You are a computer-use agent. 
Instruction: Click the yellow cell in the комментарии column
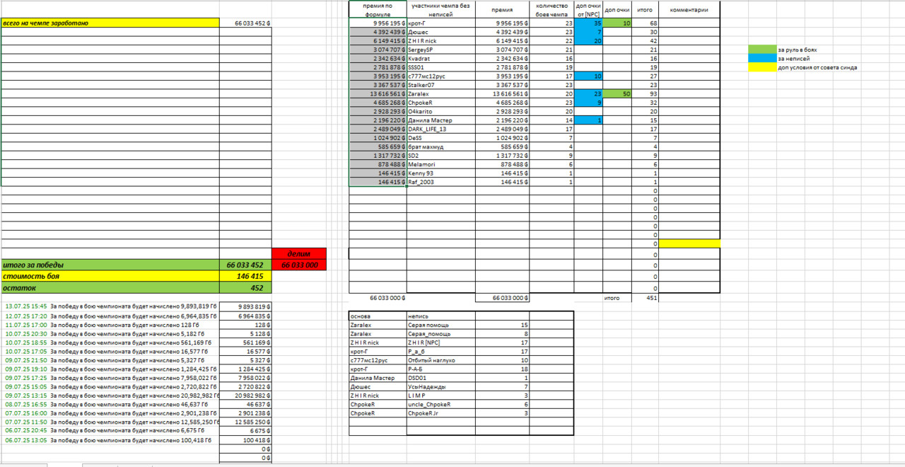689,243
